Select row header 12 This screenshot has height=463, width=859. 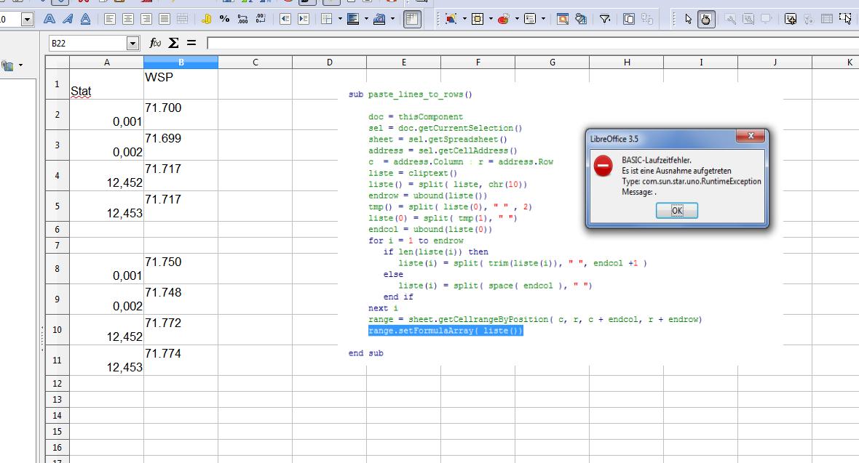click(x=57, y=384)
